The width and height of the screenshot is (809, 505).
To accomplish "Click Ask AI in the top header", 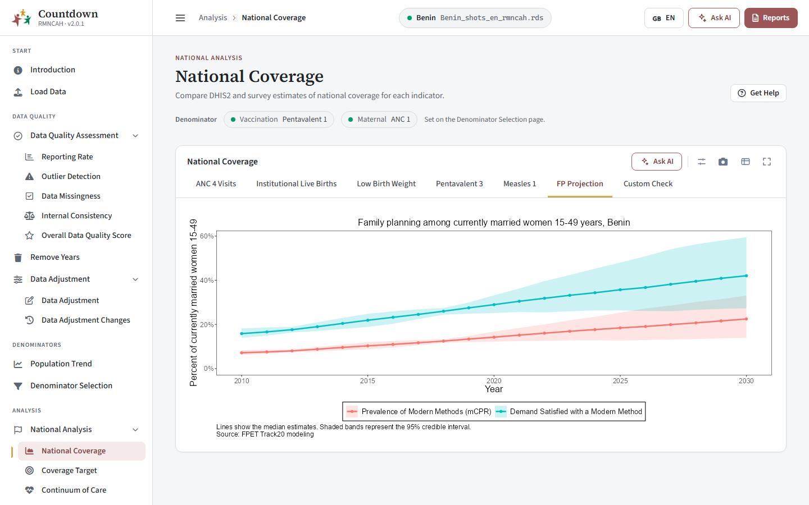I will click(714, 18).
